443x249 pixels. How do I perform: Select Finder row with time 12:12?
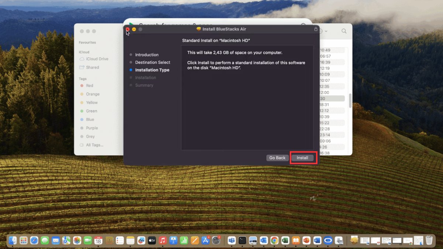pos(332,111)
